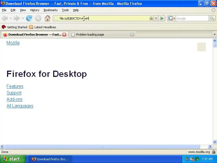Click the vertical scrollbar down arrow
This screenshot has width=217, height=163.
pyautogui.click(x=215, y=142)
